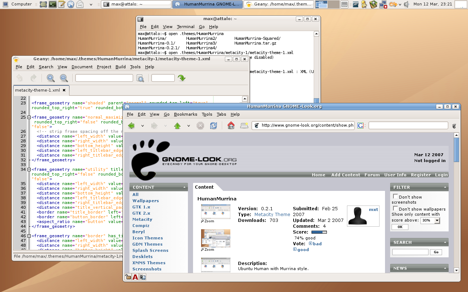This screenshot has width=468, height=292.
Task: Close the metacity-theme-1.xml tab with its x
Action: 64,90
